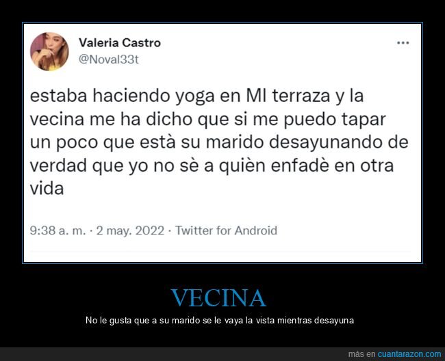Click the Valeria Castro display name
Viewport: 445px width, 361px height.
click(x=120, y=43)
